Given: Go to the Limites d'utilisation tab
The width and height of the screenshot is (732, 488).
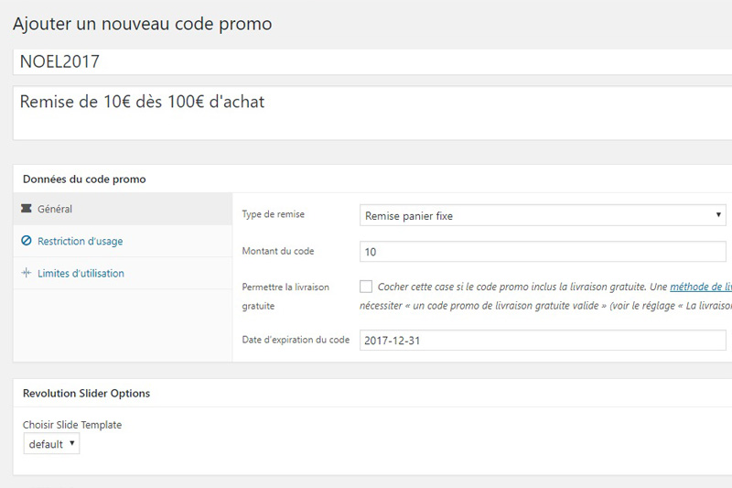Looking at the screenshot, I should pyautogui.click(x=81, y=273).
